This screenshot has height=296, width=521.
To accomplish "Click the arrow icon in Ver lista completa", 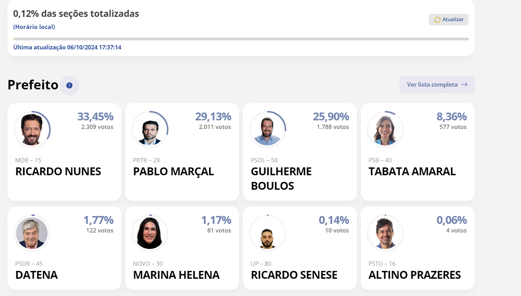I will click(464, 85).
